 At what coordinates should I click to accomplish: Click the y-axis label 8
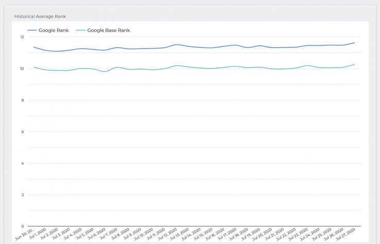pos(22,100)
